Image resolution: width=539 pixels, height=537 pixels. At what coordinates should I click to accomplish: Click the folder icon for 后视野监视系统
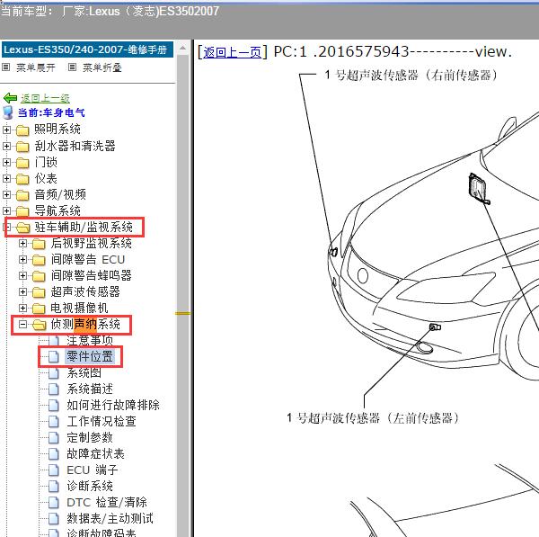(x=39, y=244)
